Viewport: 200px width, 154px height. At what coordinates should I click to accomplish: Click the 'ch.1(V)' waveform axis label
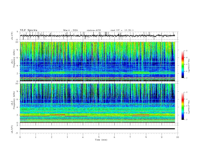tap(12, 36)
